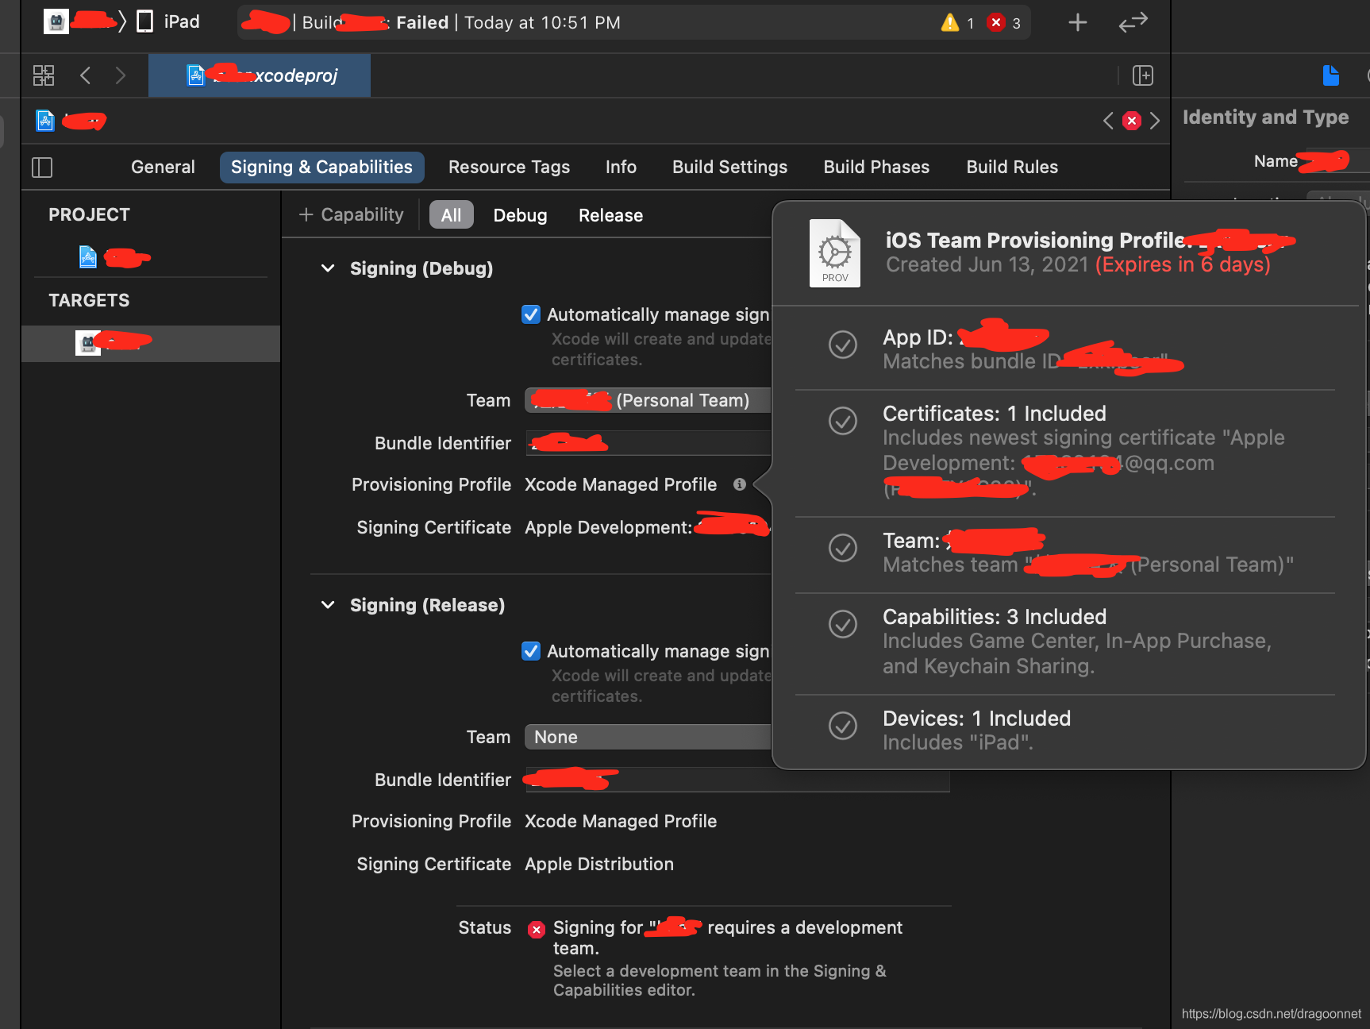The image size is (1370, 1029).
Task: Click the 'Apple Distribution' signing certificate text
Action: pos(599,864)
